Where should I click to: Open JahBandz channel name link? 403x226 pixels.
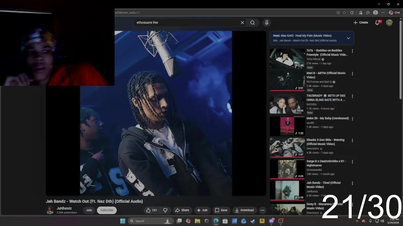(x=64, y=208)
